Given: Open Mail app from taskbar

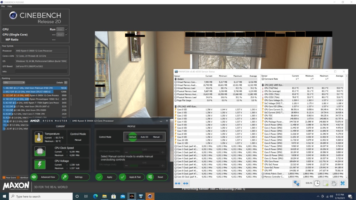Looking at the screenshot, I should [122, 196].
